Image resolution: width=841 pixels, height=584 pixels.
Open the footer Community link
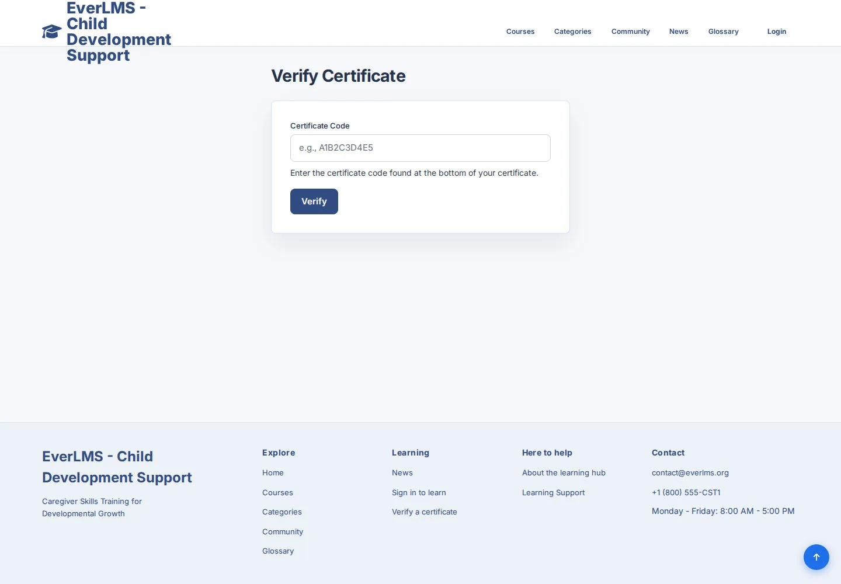283,532
